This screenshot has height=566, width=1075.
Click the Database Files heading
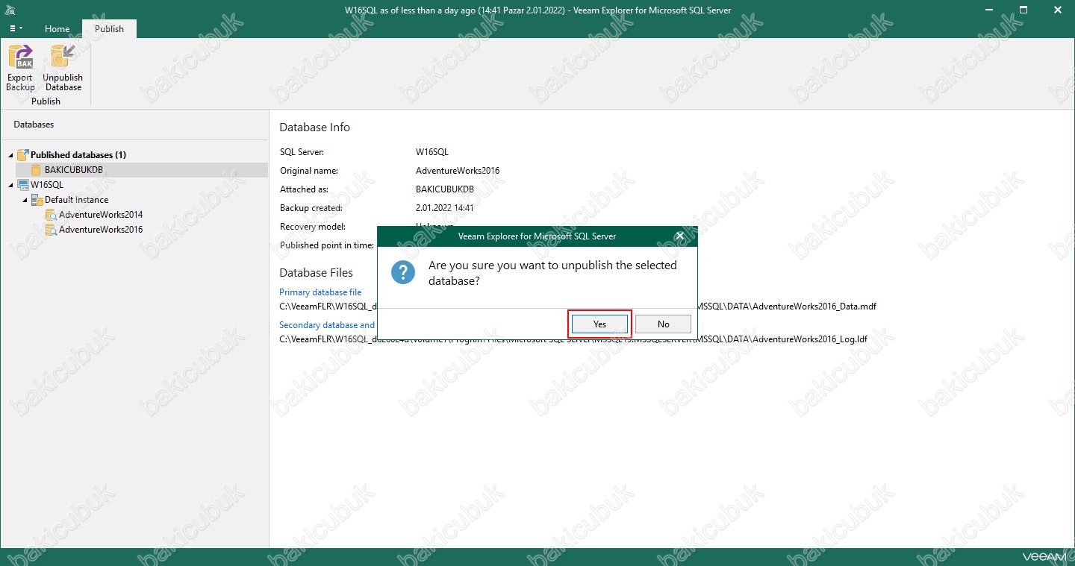(317, 273)
